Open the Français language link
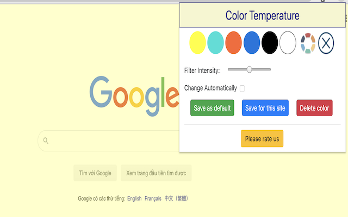Image resolution: width=348 pixels, height=217 pixels. click(x=153, y=199)
